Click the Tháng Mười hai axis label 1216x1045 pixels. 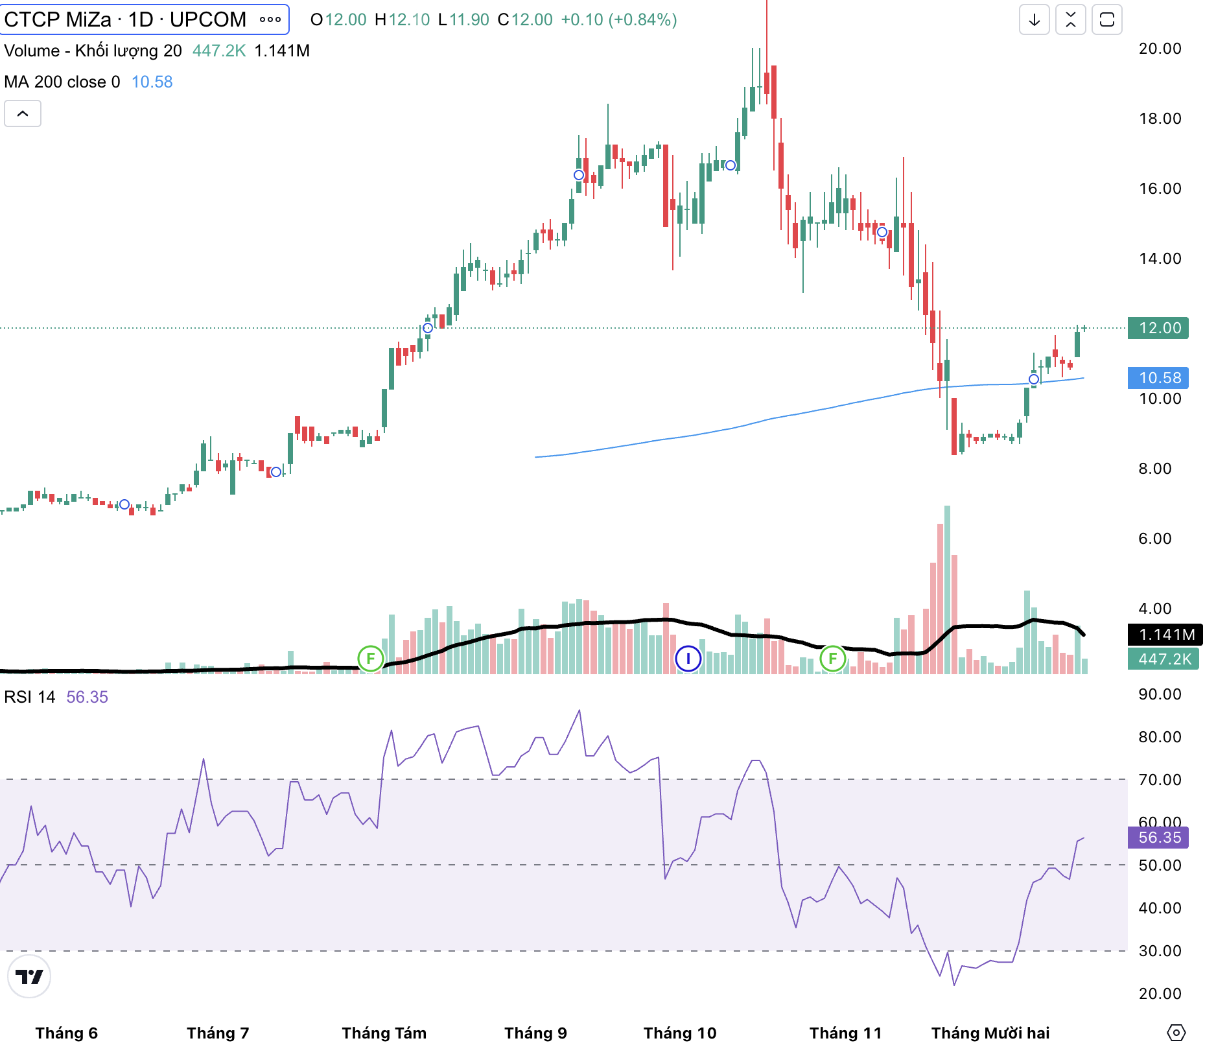[x=990, y=1033]
